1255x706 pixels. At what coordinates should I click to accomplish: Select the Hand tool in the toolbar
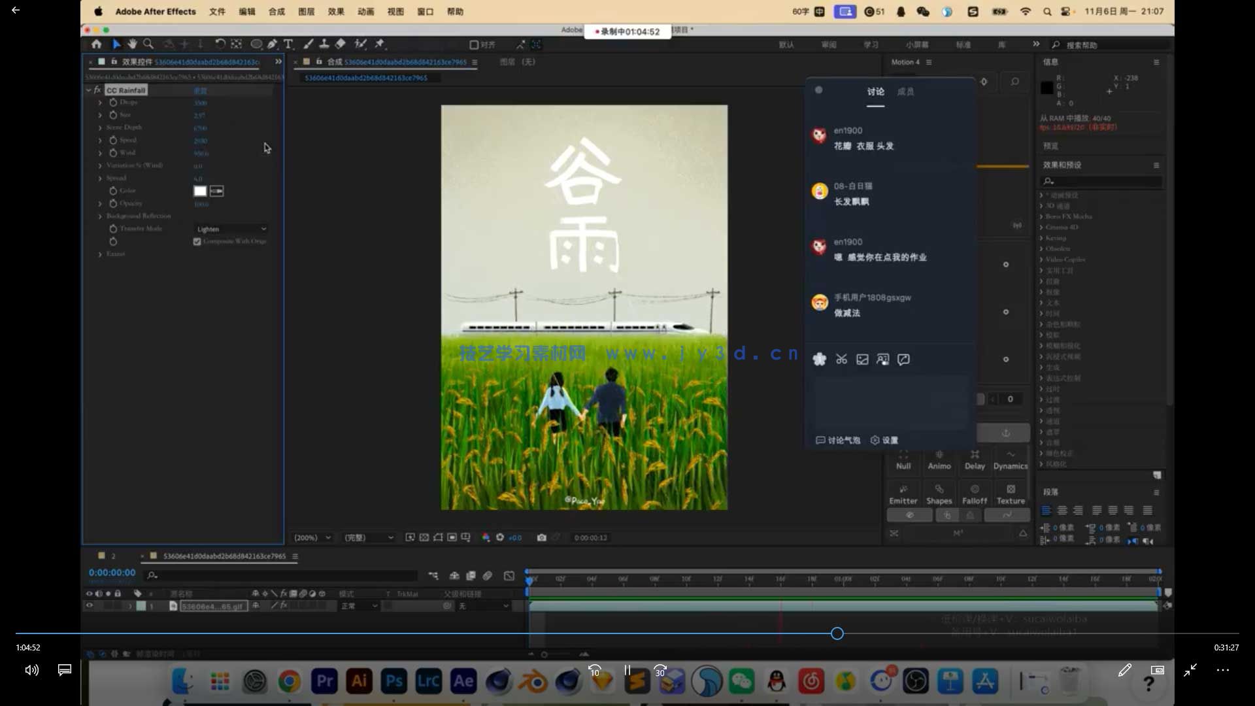[133, 44]
